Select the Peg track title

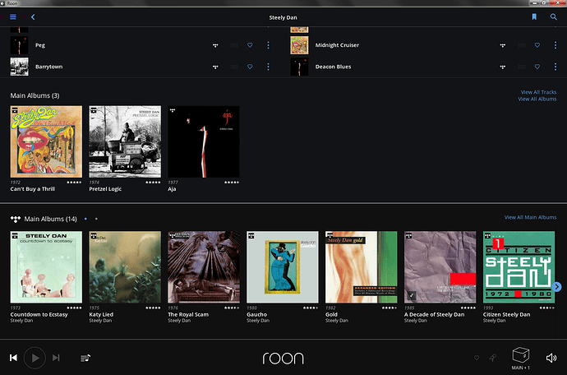[x=40, y=45]
